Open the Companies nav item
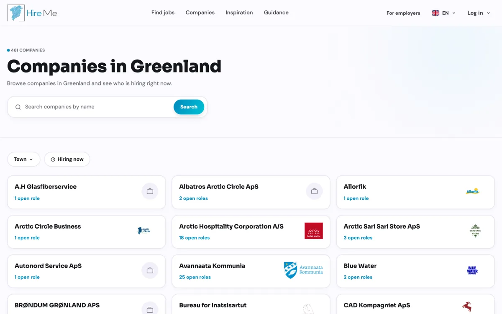The width and height of the screenshot is (502, 314). point(200,13)
